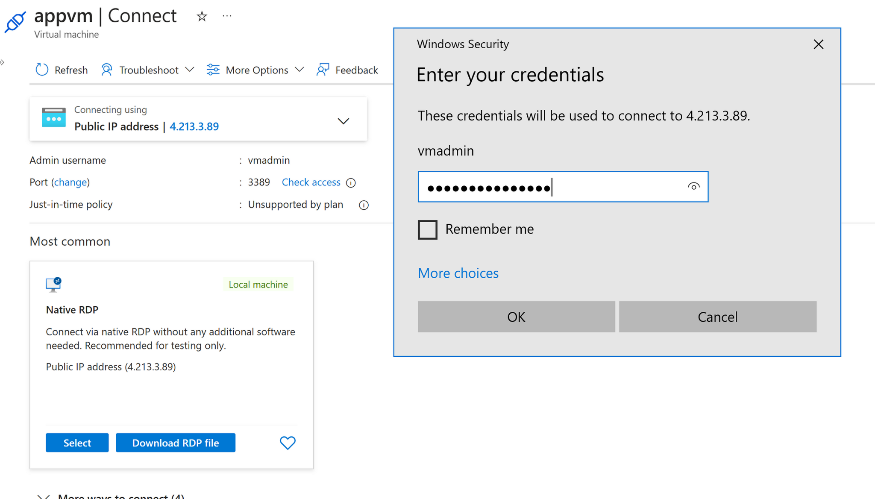The width and height of the screenshot is (875, 499).
Task: Click the Refresh icon
Action: click(42, 69)
